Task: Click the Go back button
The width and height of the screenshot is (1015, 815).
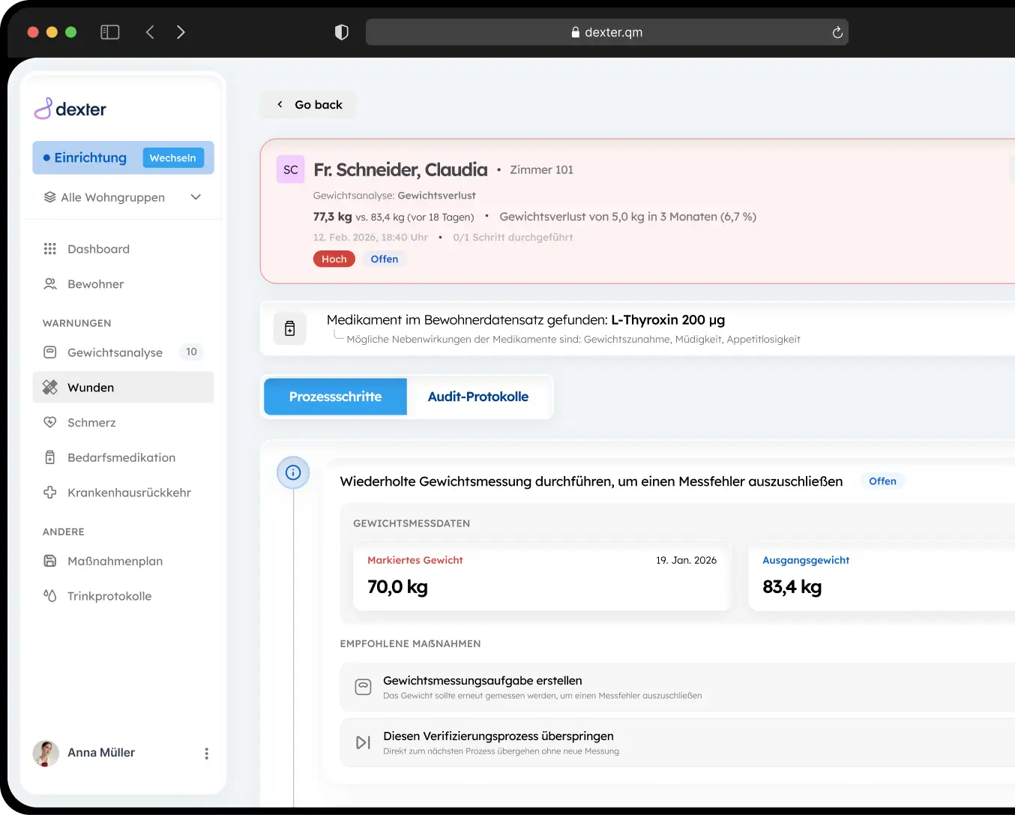Action: pyautogui.click(x=309, y=105)
